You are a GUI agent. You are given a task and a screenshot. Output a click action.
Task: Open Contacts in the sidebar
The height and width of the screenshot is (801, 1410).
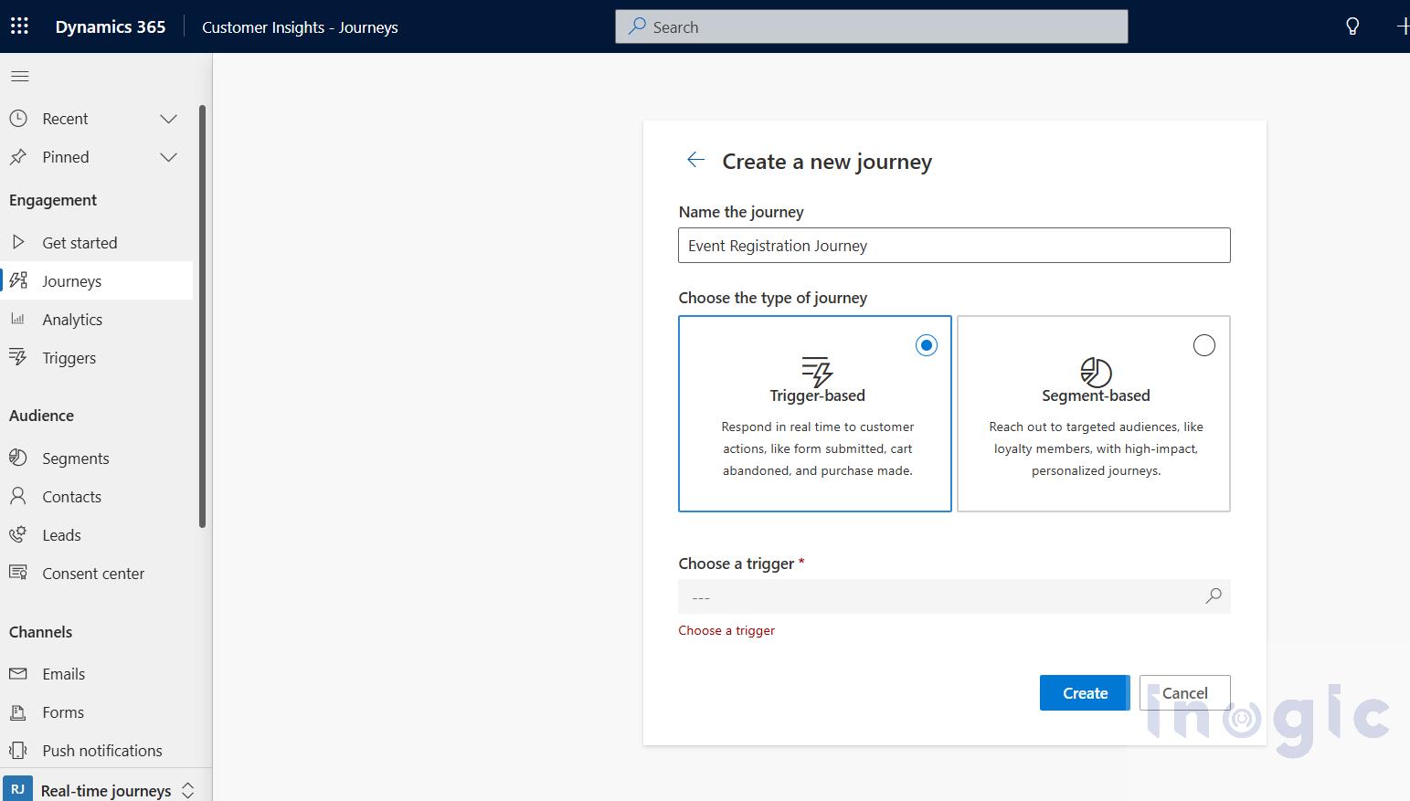[x=97, y=496]
